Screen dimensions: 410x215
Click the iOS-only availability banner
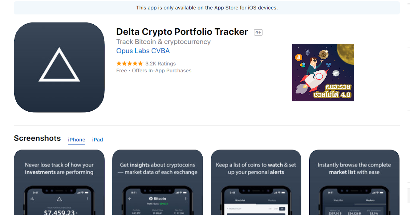(x=207, y=8)
